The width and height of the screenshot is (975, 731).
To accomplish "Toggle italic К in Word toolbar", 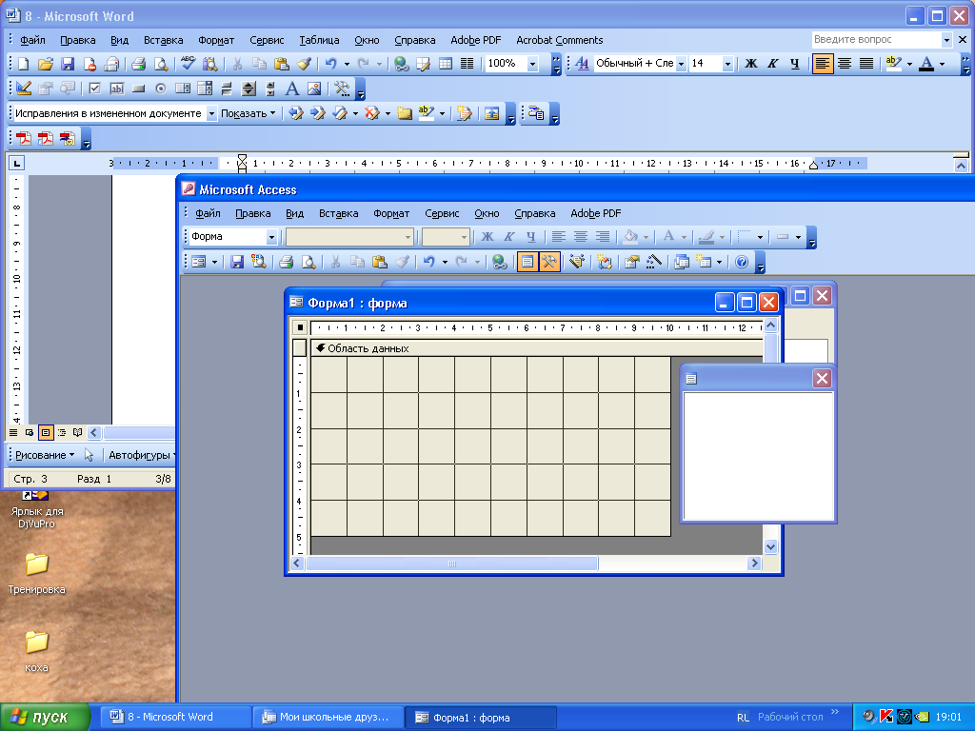I will pyautogui.click(x=773, y=64).
